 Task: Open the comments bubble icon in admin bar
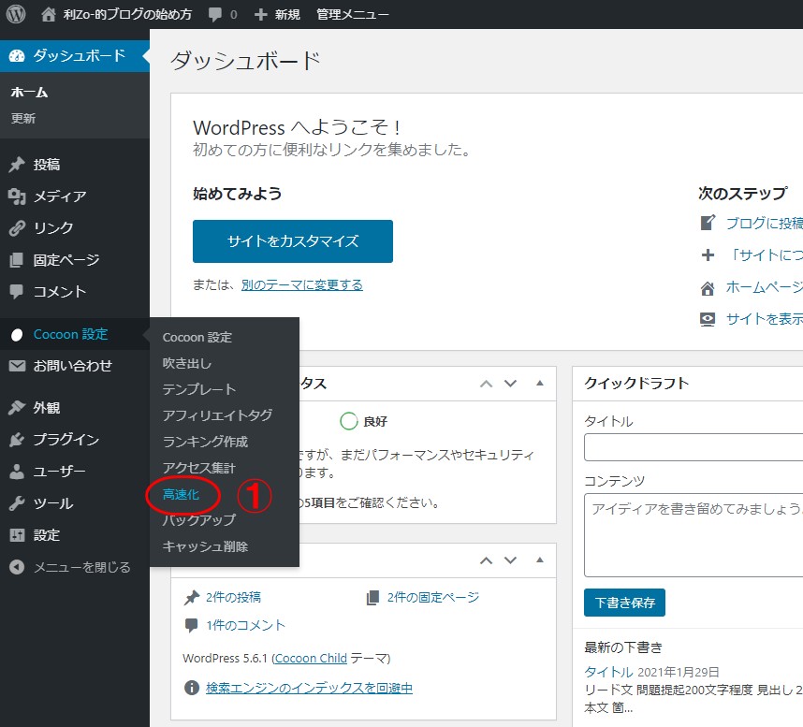pyautogui.click(x=216, y=15)
